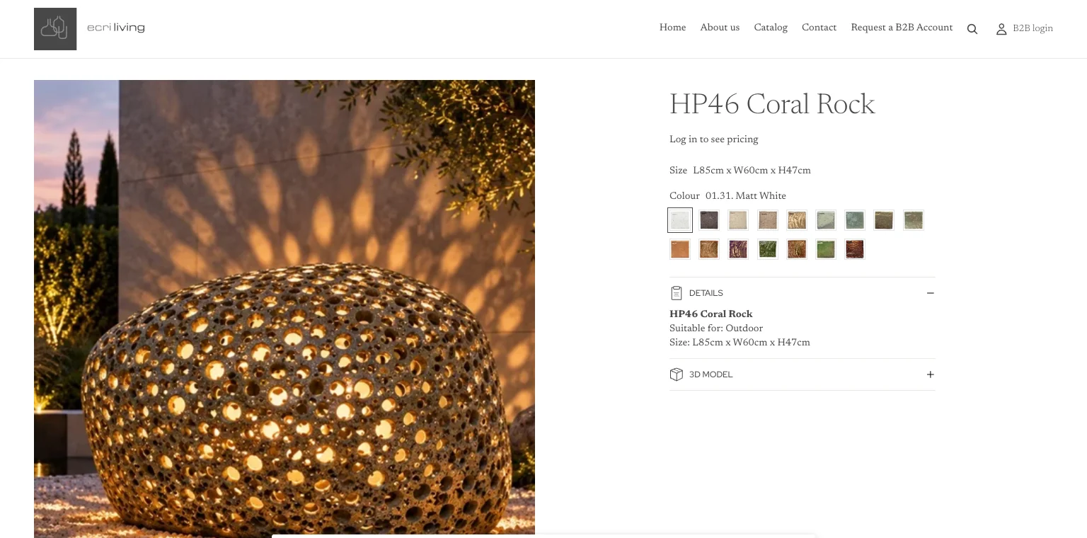The image size is (1087, 538).
Task: Click the clipboard icon beside DETAILS
Action: 677,293
